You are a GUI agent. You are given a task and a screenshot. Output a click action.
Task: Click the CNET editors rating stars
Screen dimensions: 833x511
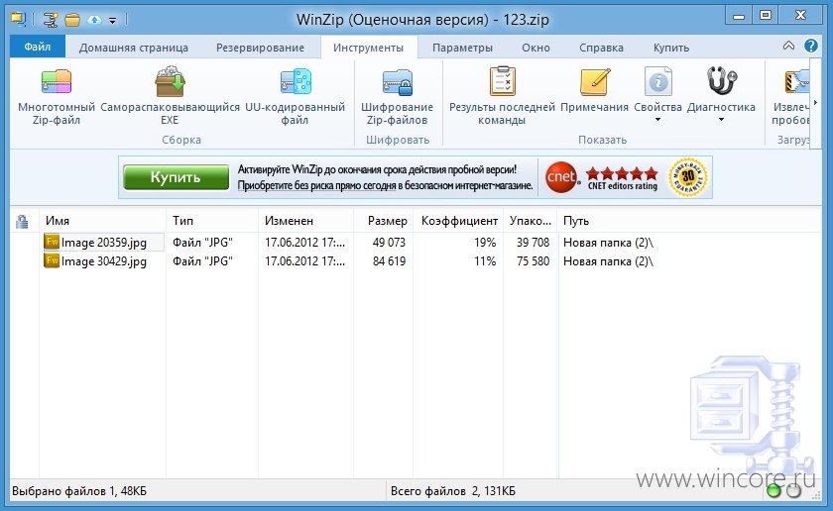[622, 173]
